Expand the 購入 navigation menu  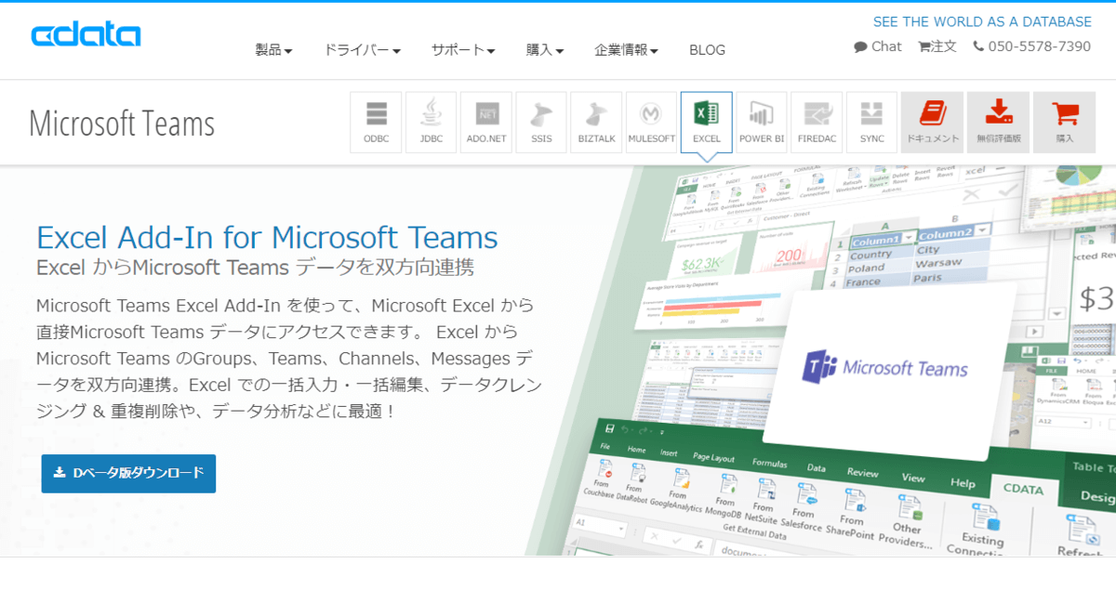545,50
